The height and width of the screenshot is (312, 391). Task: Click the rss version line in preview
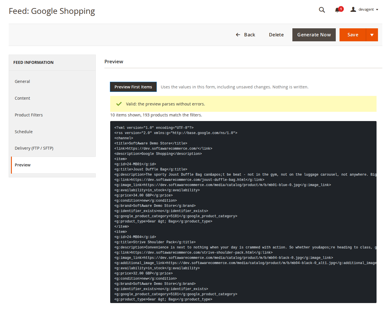pos(176,133)
